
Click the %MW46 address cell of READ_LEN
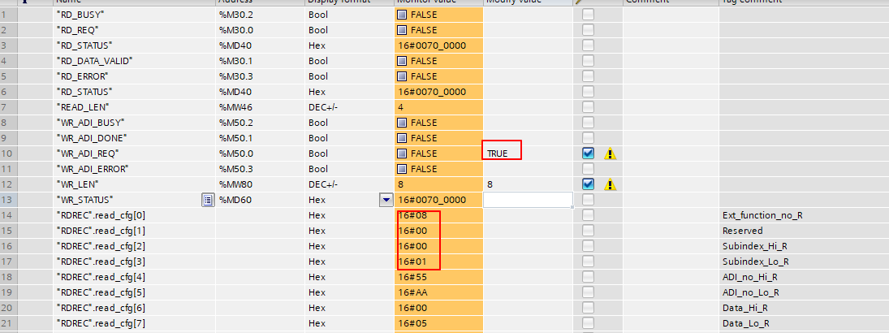pyautogui.click(x=233, y=107)
